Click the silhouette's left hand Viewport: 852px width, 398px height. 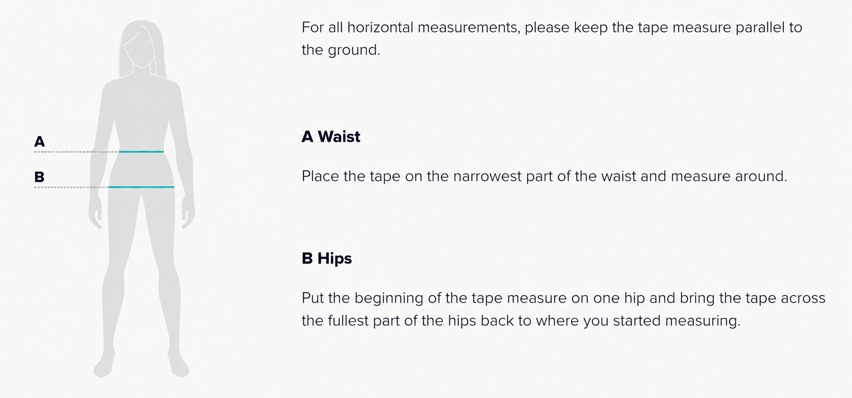click(96, 212)
